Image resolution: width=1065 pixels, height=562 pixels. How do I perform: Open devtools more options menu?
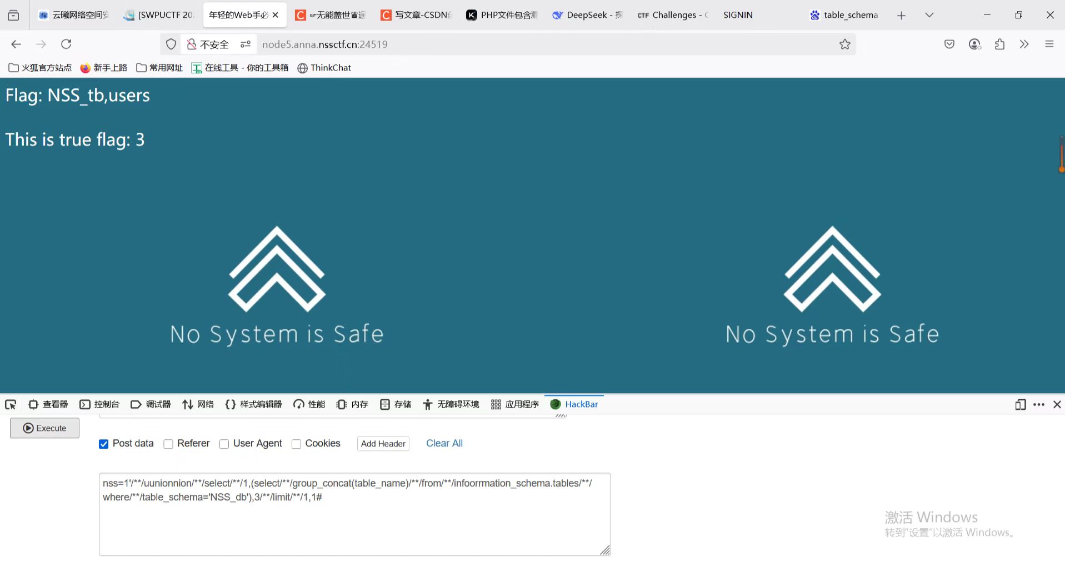(1039, 404)
